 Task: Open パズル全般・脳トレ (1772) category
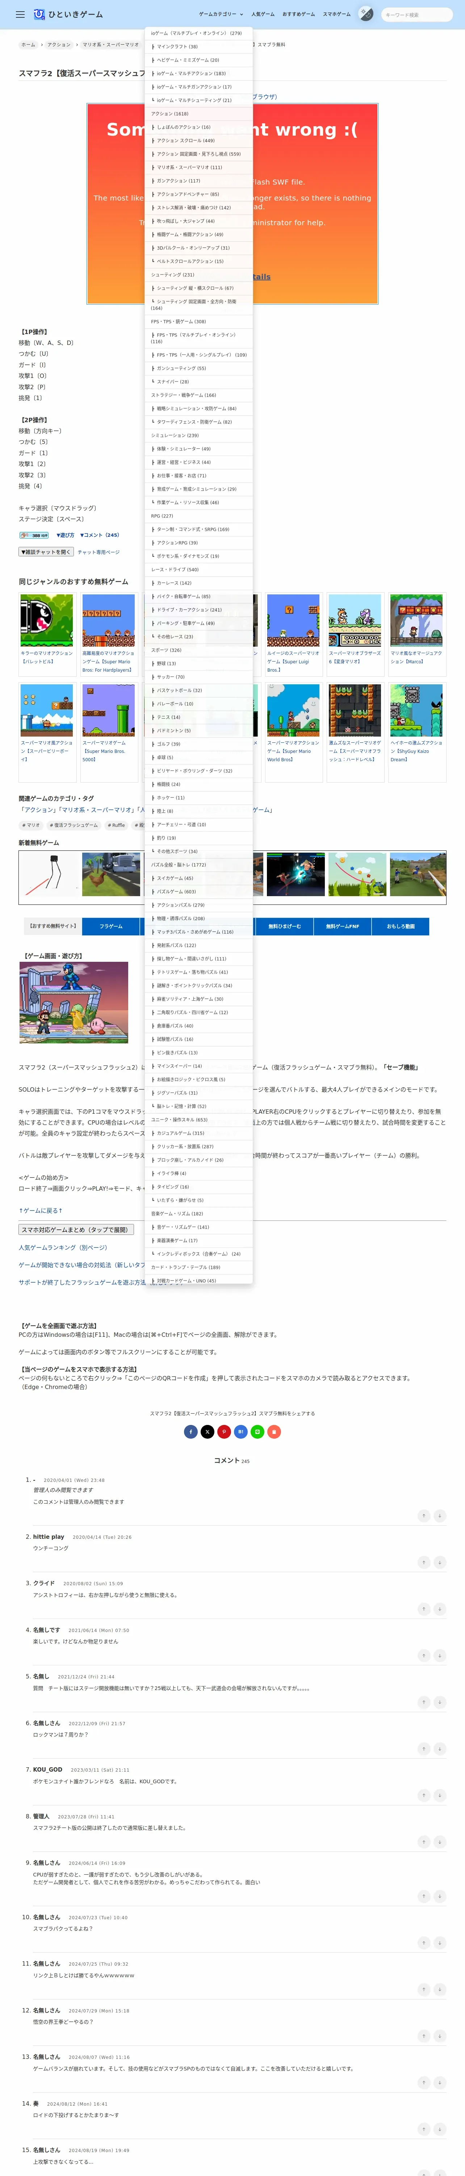click(x=198, y=865)
